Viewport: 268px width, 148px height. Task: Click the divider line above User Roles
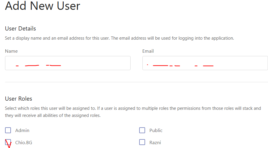click(x=137, y=82)
